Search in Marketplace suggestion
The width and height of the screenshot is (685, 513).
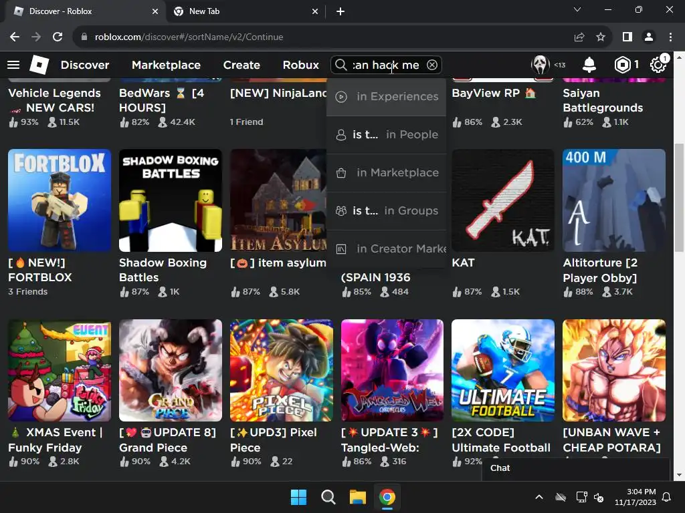pyautogui.click(x=386, y=173)
